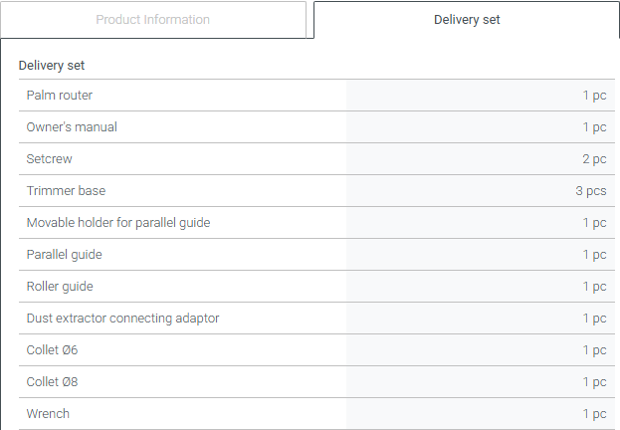Click the Setcrew row label

[x=50, y=159]
